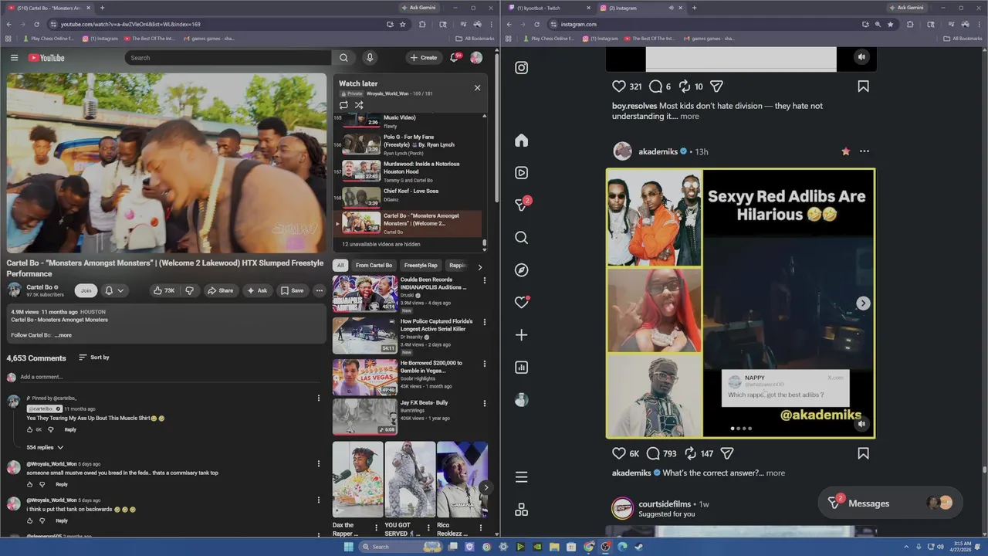The image size is (988, 556).
Task: Open the YouTube hamburger guide menu
Action: (14, 58)
